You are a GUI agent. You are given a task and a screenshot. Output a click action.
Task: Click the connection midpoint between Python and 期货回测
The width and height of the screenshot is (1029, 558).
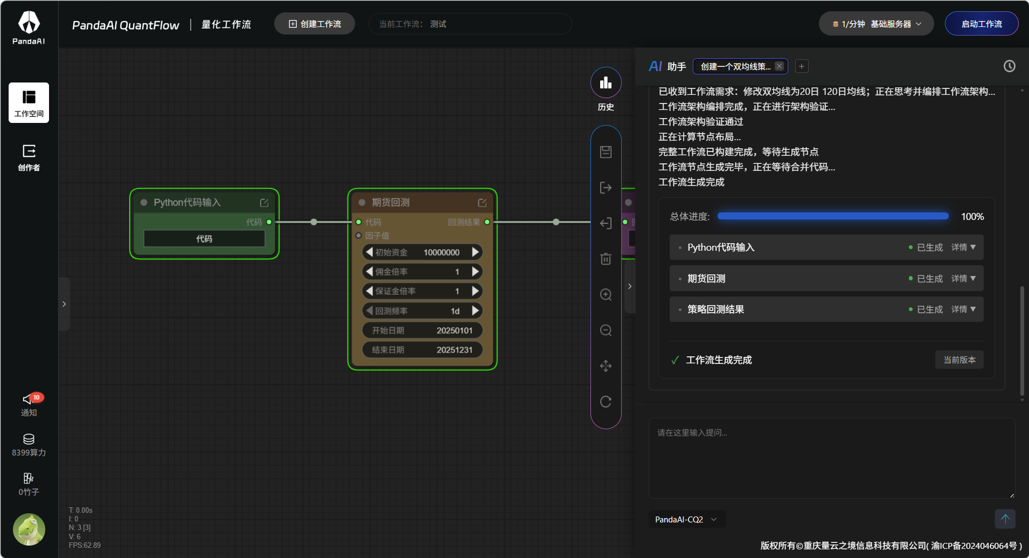pyautogui.click(x=314, y=222)
